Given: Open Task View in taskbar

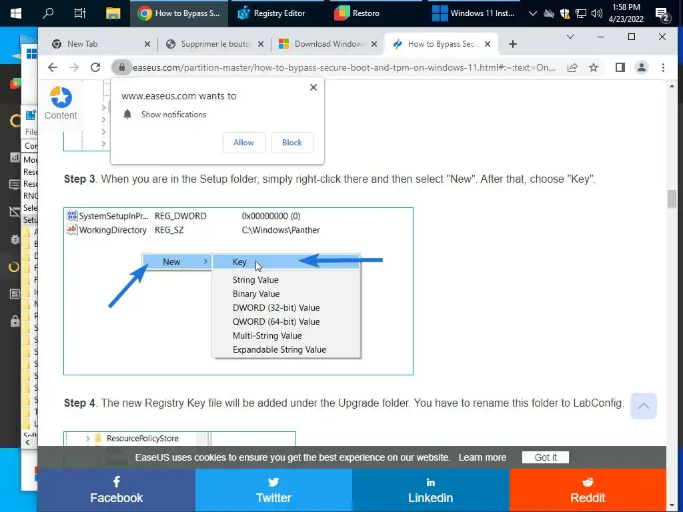Looking at the screenshot, I should (x=80, y=13).
